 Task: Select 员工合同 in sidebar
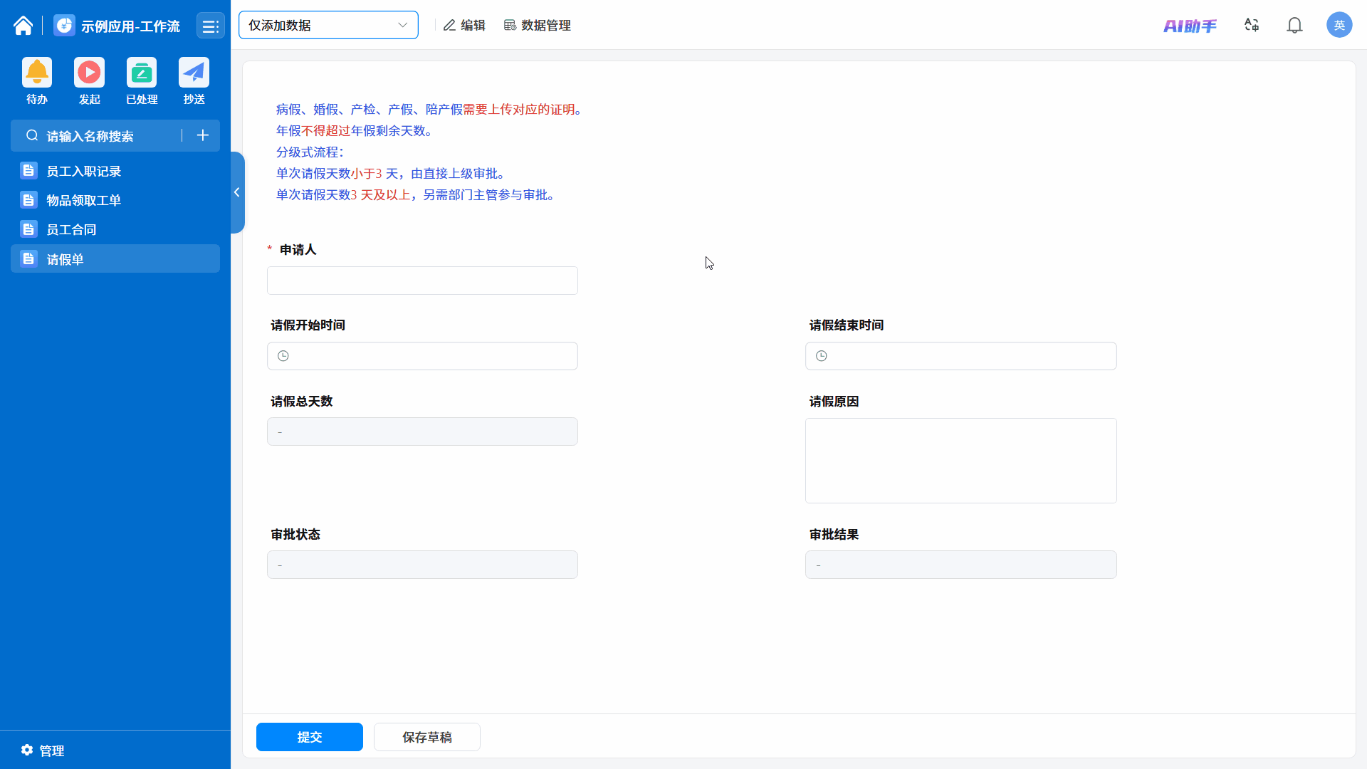(115, 229)
